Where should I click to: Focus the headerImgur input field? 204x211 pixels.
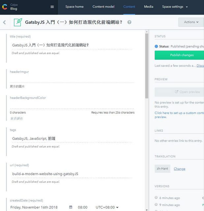(72, 79)
